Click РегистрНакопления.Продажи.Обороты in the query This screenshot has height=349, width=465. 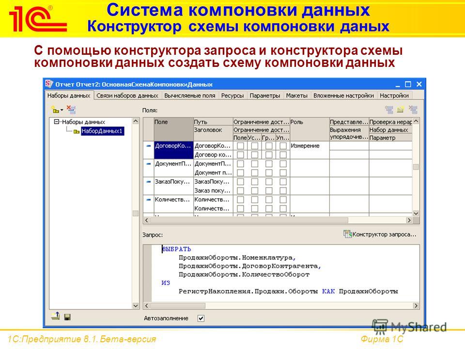pyautogui.click(x=248, y=291)
